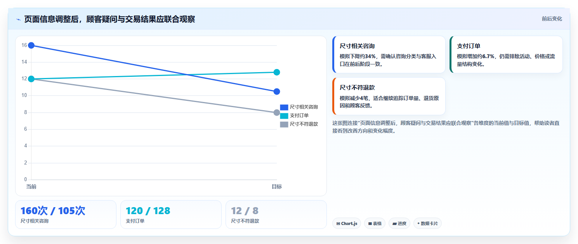Click the 模拟减少4笔 description text

389,102
